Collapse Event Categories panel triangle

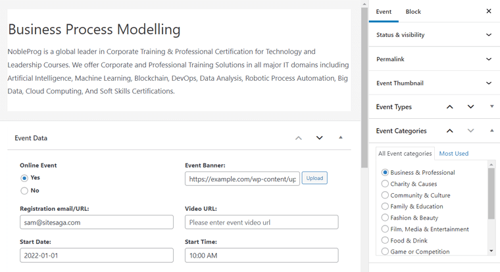(491, 131)
